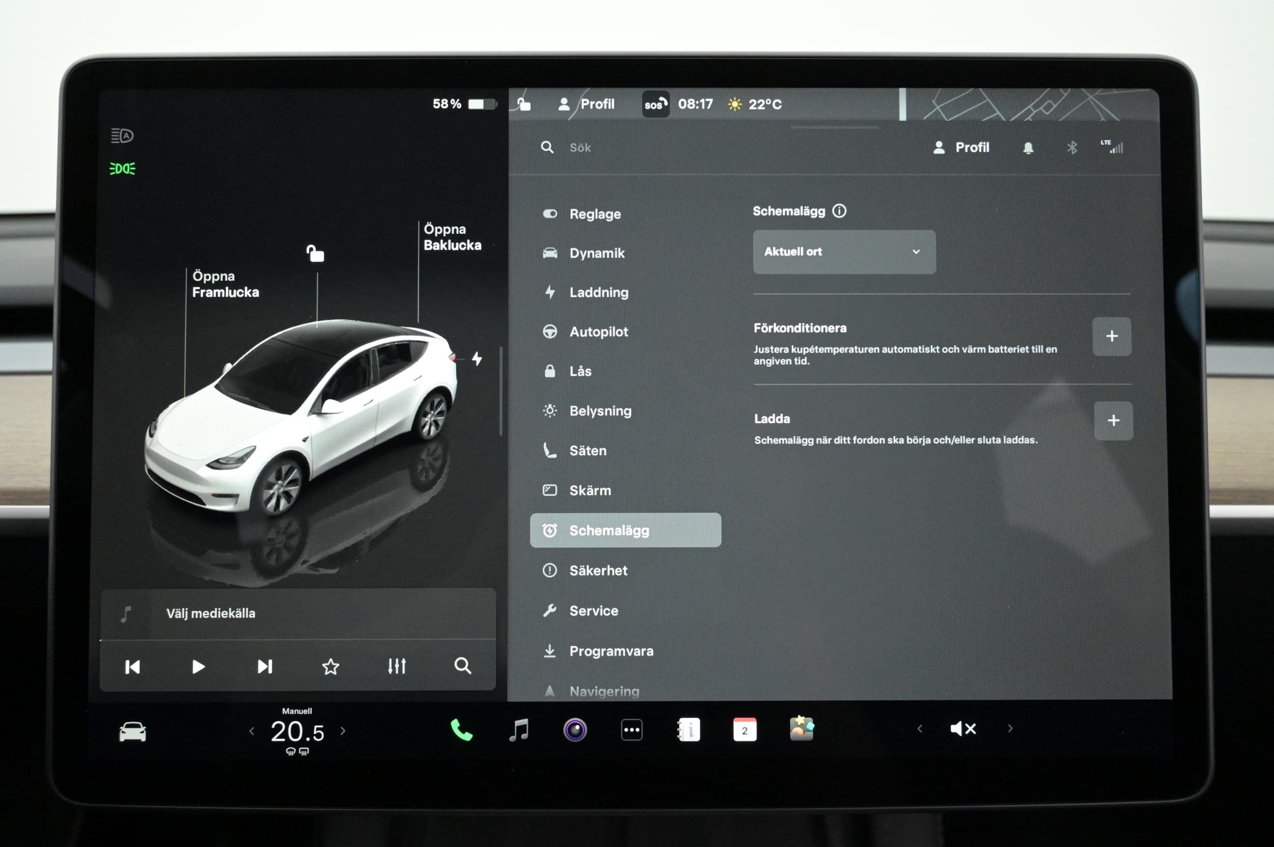Decrease cabin temperature with left arrow
Screen dimensions: 1274x847
tap(251, 731)
